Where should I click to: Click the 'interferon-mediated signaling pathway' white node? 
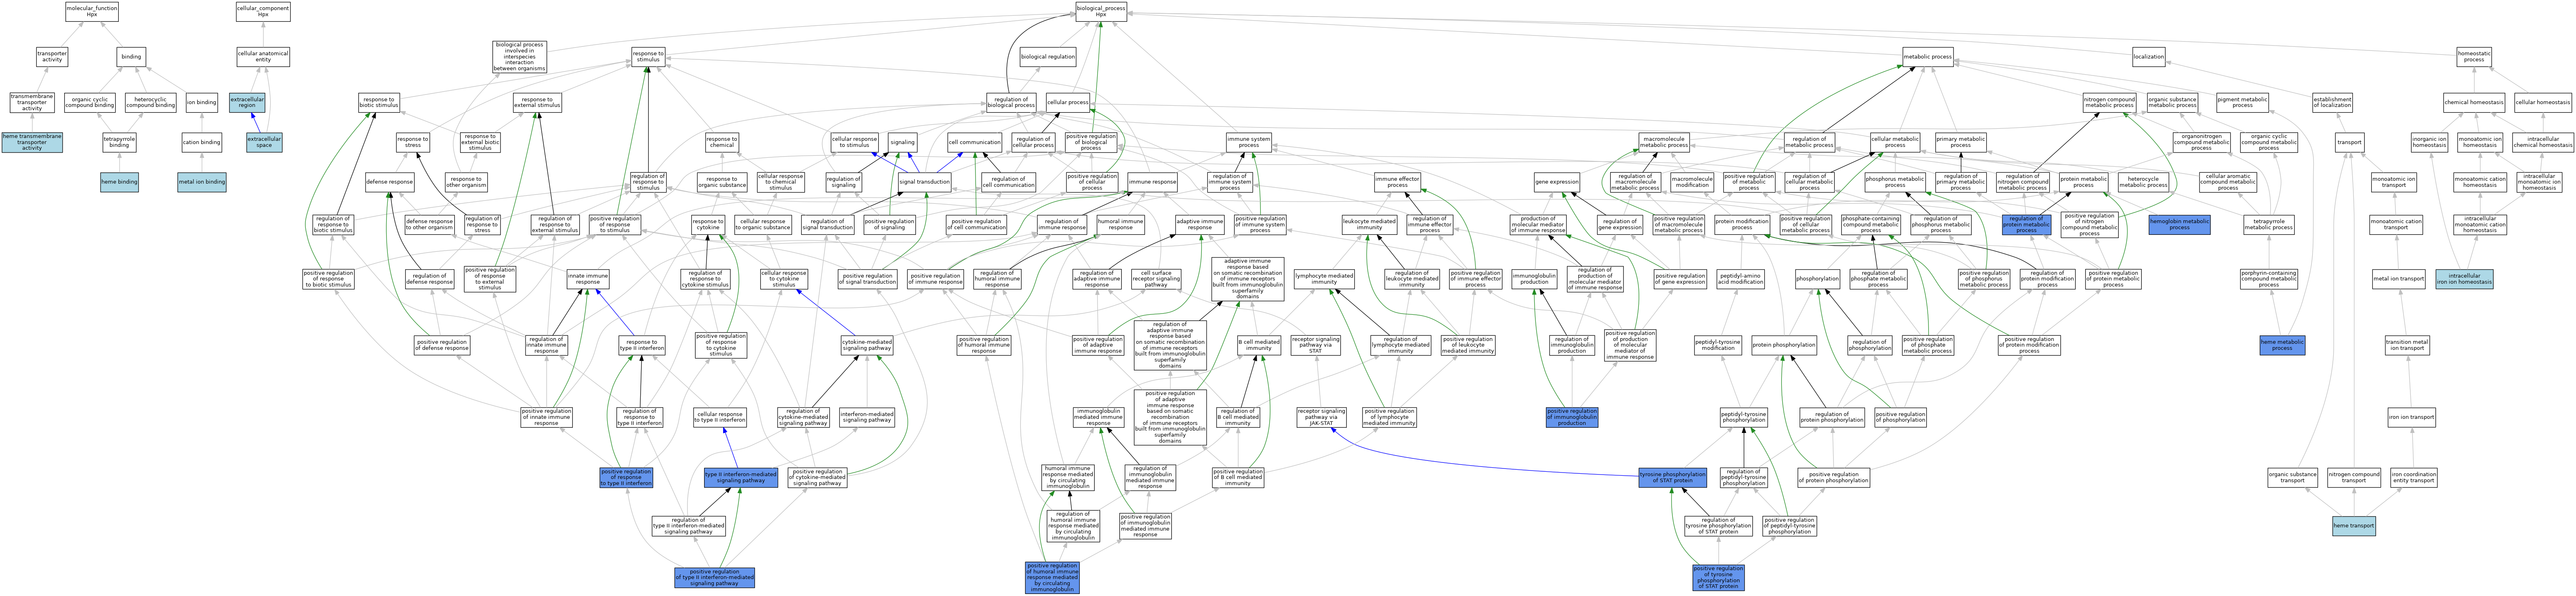pos(867,417)
